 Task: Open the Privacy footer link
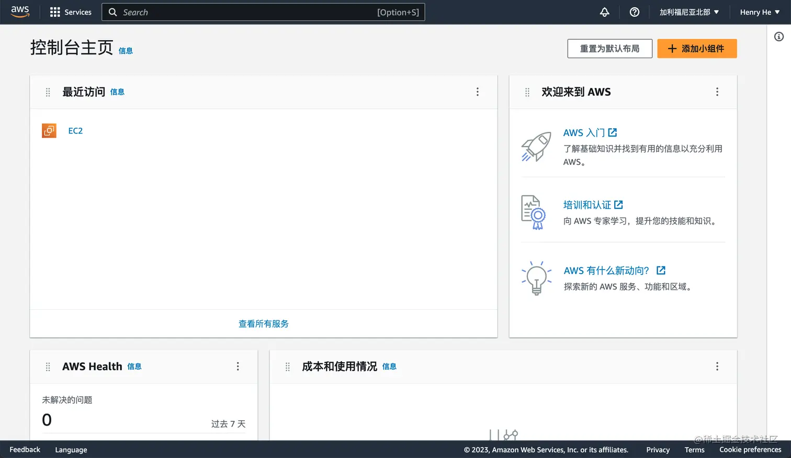pos(658,450)
